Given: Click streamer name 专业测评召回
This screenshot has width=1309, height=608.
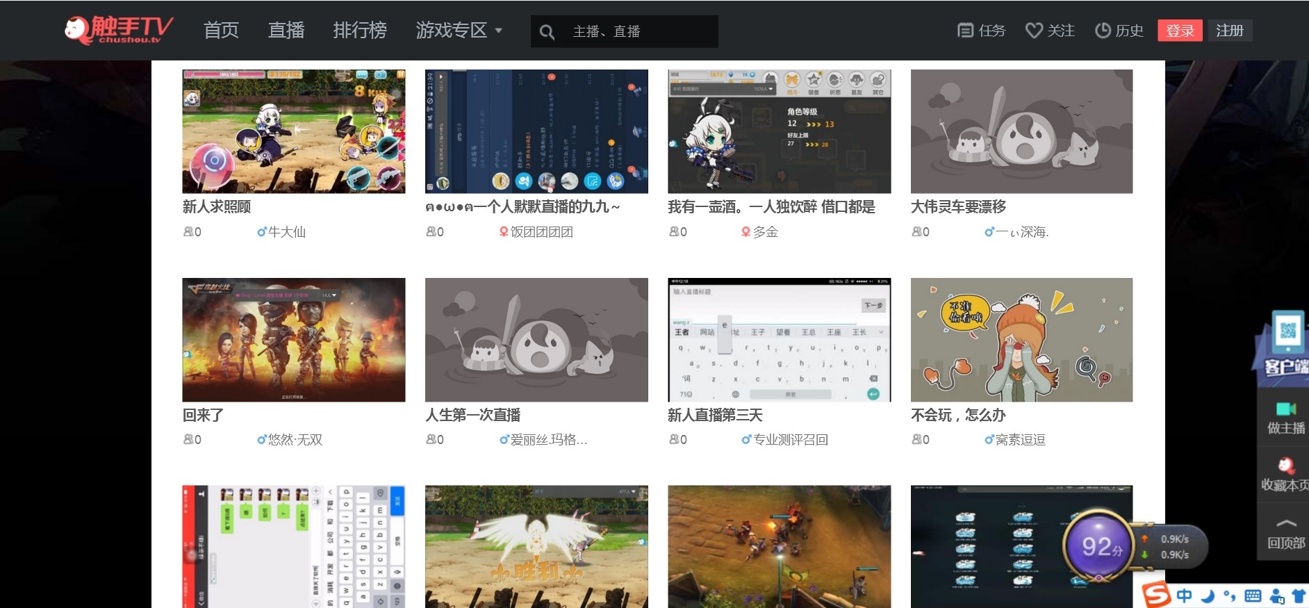Looking at the screenshot, I should point(791,439).
